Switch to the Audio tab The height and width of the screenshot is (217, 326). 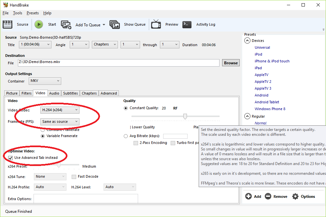(54, 93)
